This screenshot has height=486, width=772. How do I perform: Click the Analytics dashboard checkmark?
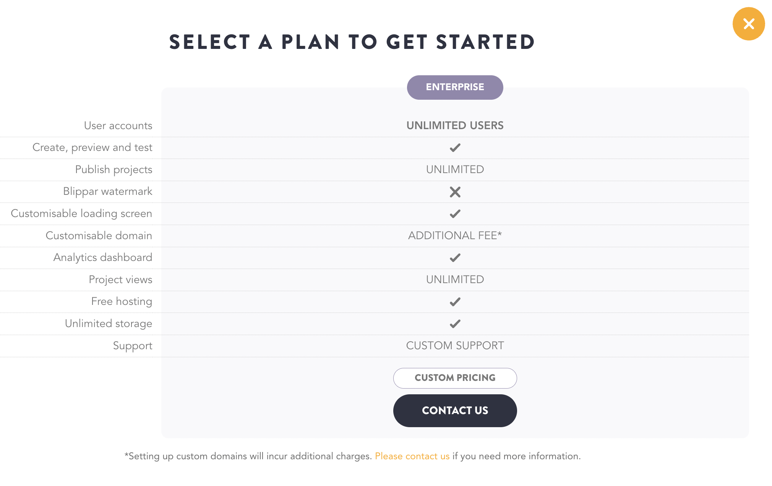455,258
